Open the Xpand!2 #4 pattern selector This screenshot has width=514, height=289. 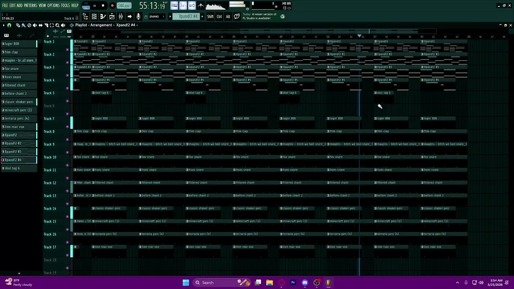pyautogui.click(x=186, y=16)
